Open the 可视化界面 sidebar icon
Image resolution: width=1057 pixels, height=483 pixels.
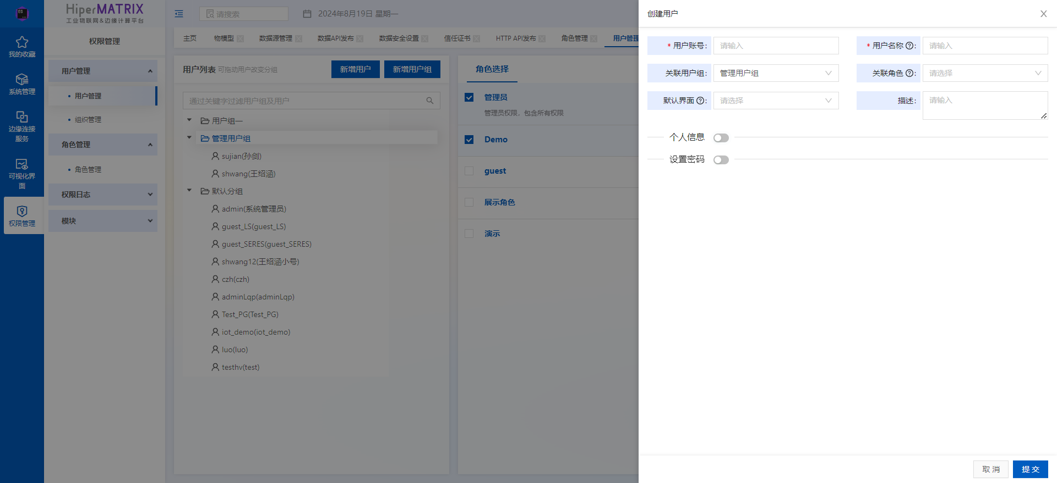[x=22, y=164]
